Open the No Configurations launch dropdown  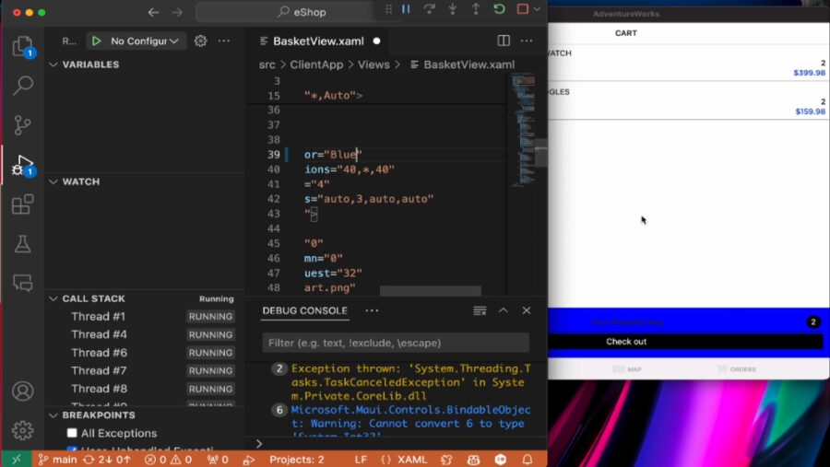click(x=144, y=41)
